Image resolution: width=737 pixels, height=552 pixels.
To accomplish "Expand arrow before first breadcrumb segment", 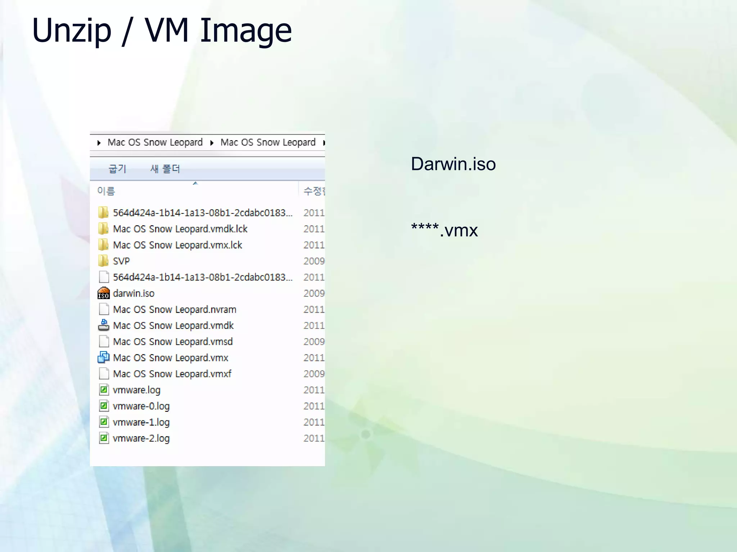I will click(x=99, y=143).
